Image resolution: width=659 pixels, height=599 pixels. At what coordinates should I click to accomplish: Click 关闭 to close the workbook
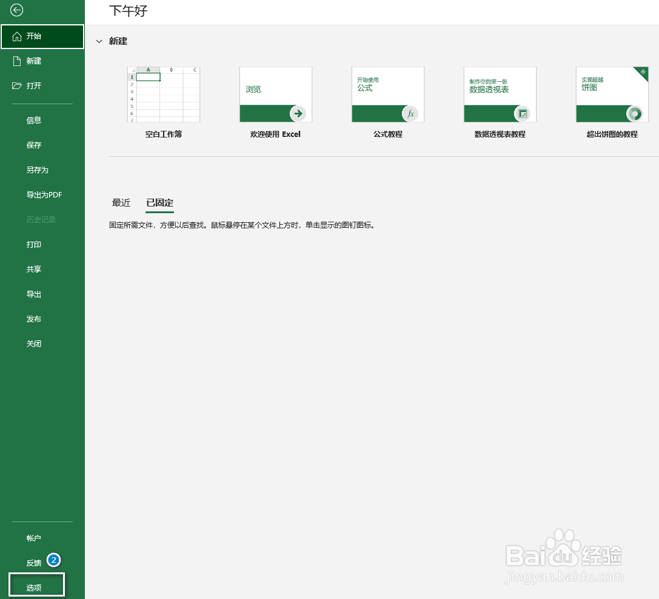35,343
